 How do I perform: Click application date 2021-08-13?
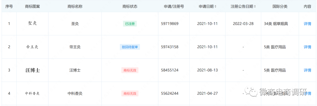point(207,70)
